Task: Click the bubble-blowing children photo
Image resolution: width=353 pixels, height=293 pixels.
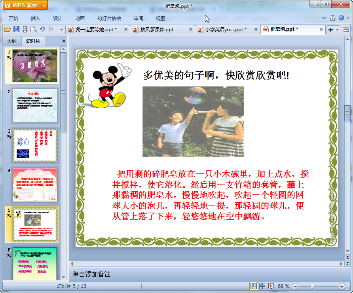Action: 193,122
